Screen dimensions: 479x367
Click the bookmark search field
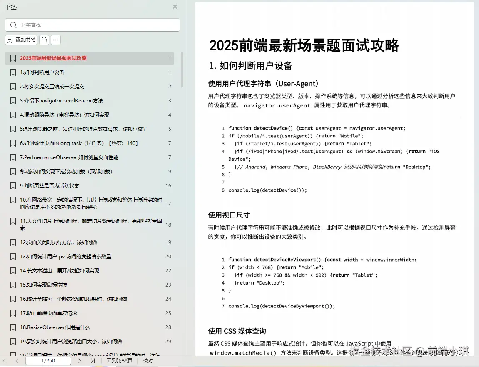(x=92, y=25)
